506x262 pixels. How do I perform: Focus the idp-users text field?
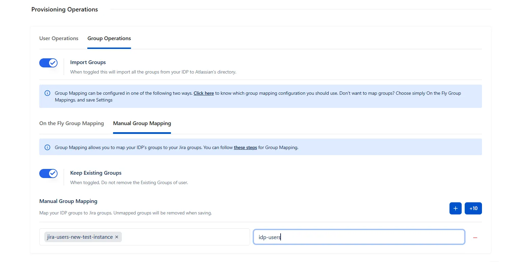pos(359,237)
